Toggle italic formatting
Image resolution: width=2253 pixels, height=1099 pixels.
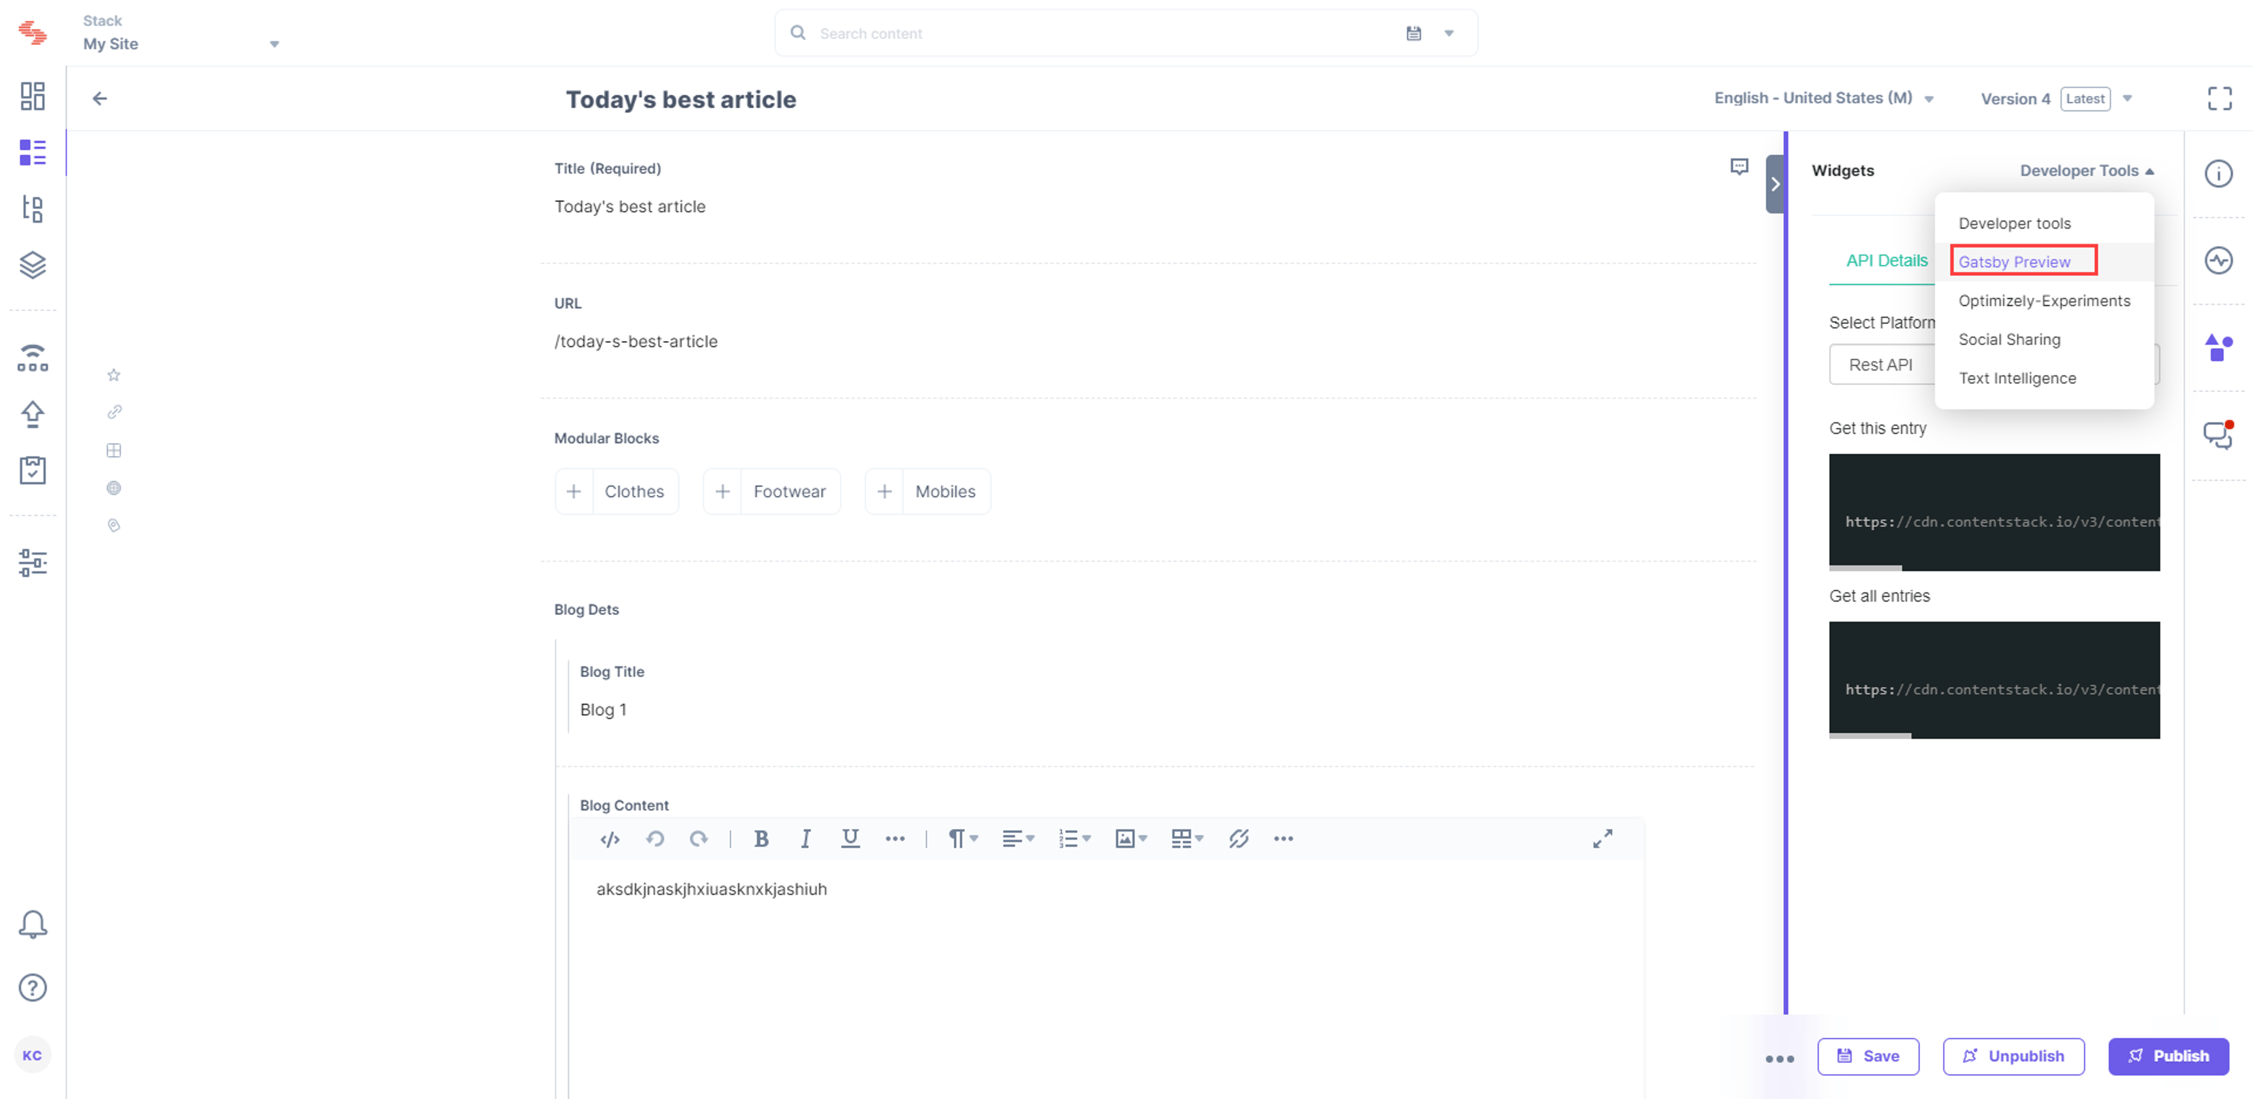point(804,839)
